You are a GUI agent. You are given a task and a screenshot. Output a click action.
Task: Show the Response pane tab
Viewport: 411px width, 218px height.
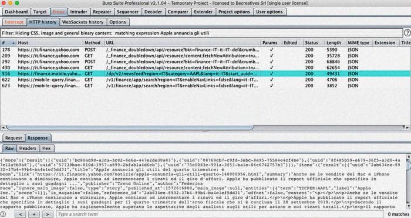(x=38, y=138)
